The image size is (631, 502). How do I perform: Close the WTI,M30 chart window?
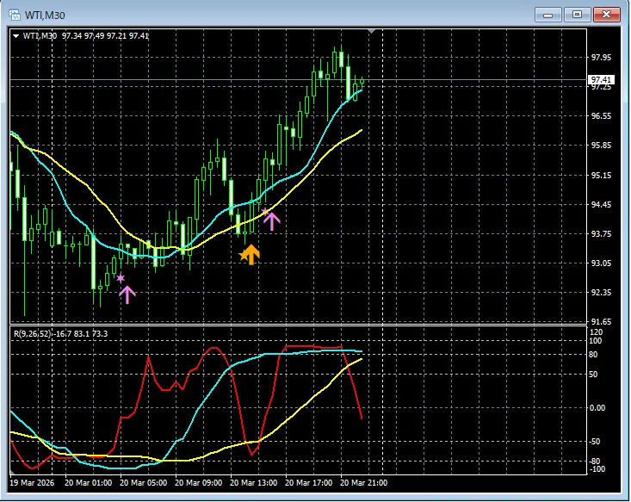coord(606,15)
